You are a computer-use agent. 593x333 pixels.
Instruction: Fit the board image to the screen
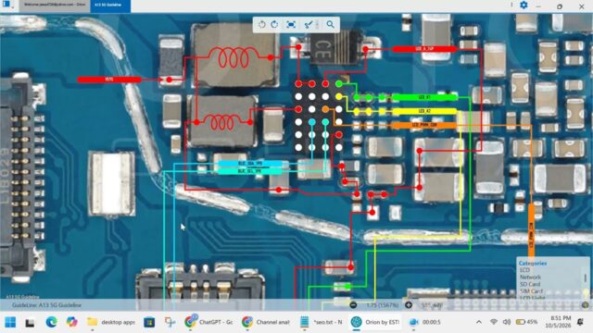291,25
